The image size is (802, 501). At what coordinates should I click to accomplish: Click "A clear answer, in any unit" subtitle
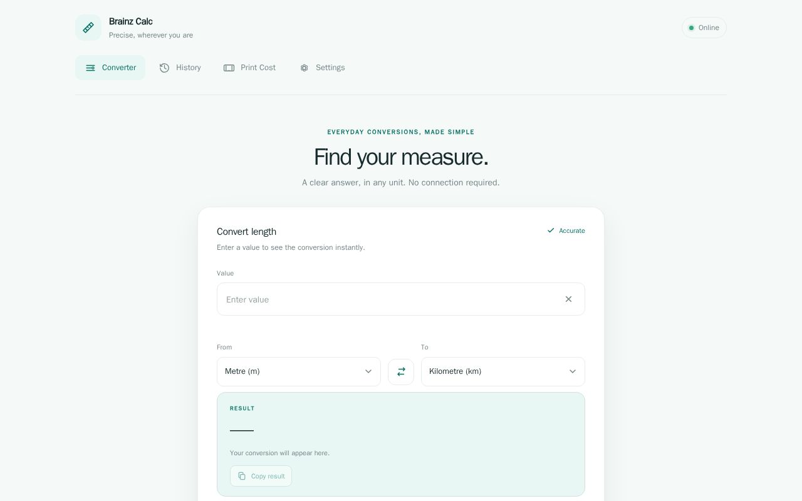pyautogui.click(x=401, y=183)
